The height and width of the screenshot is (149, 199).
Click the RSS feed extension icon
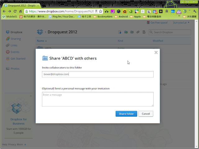click(155, 11)
